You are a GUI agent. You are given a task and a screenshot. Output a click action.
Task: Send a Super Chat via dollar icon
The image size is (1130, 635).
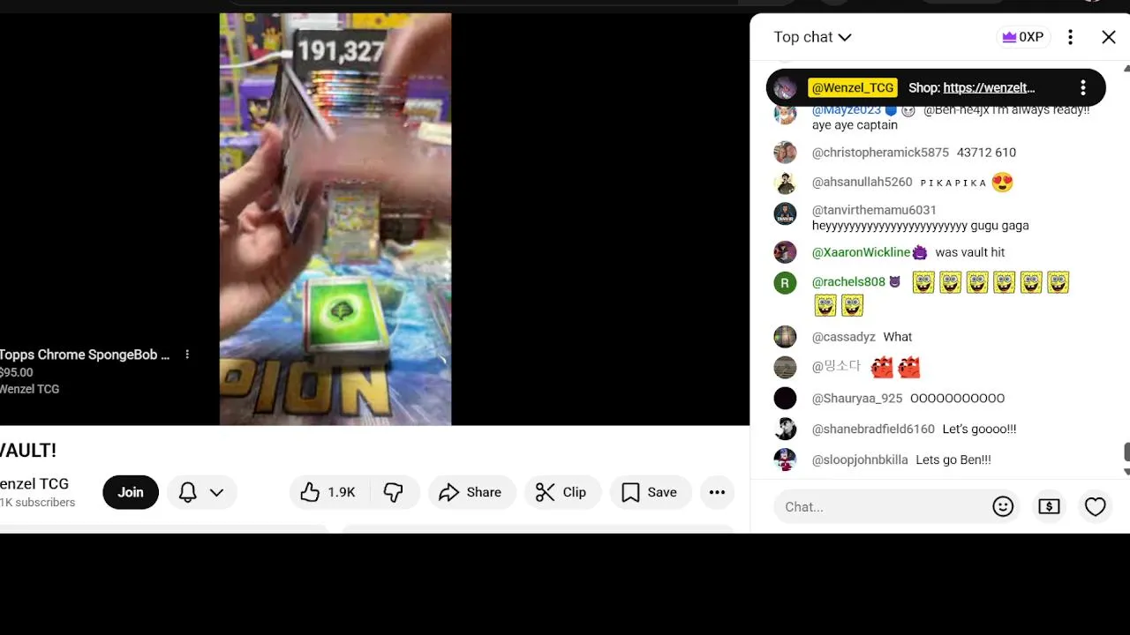pyautogui.click(x=1049, y=506)
